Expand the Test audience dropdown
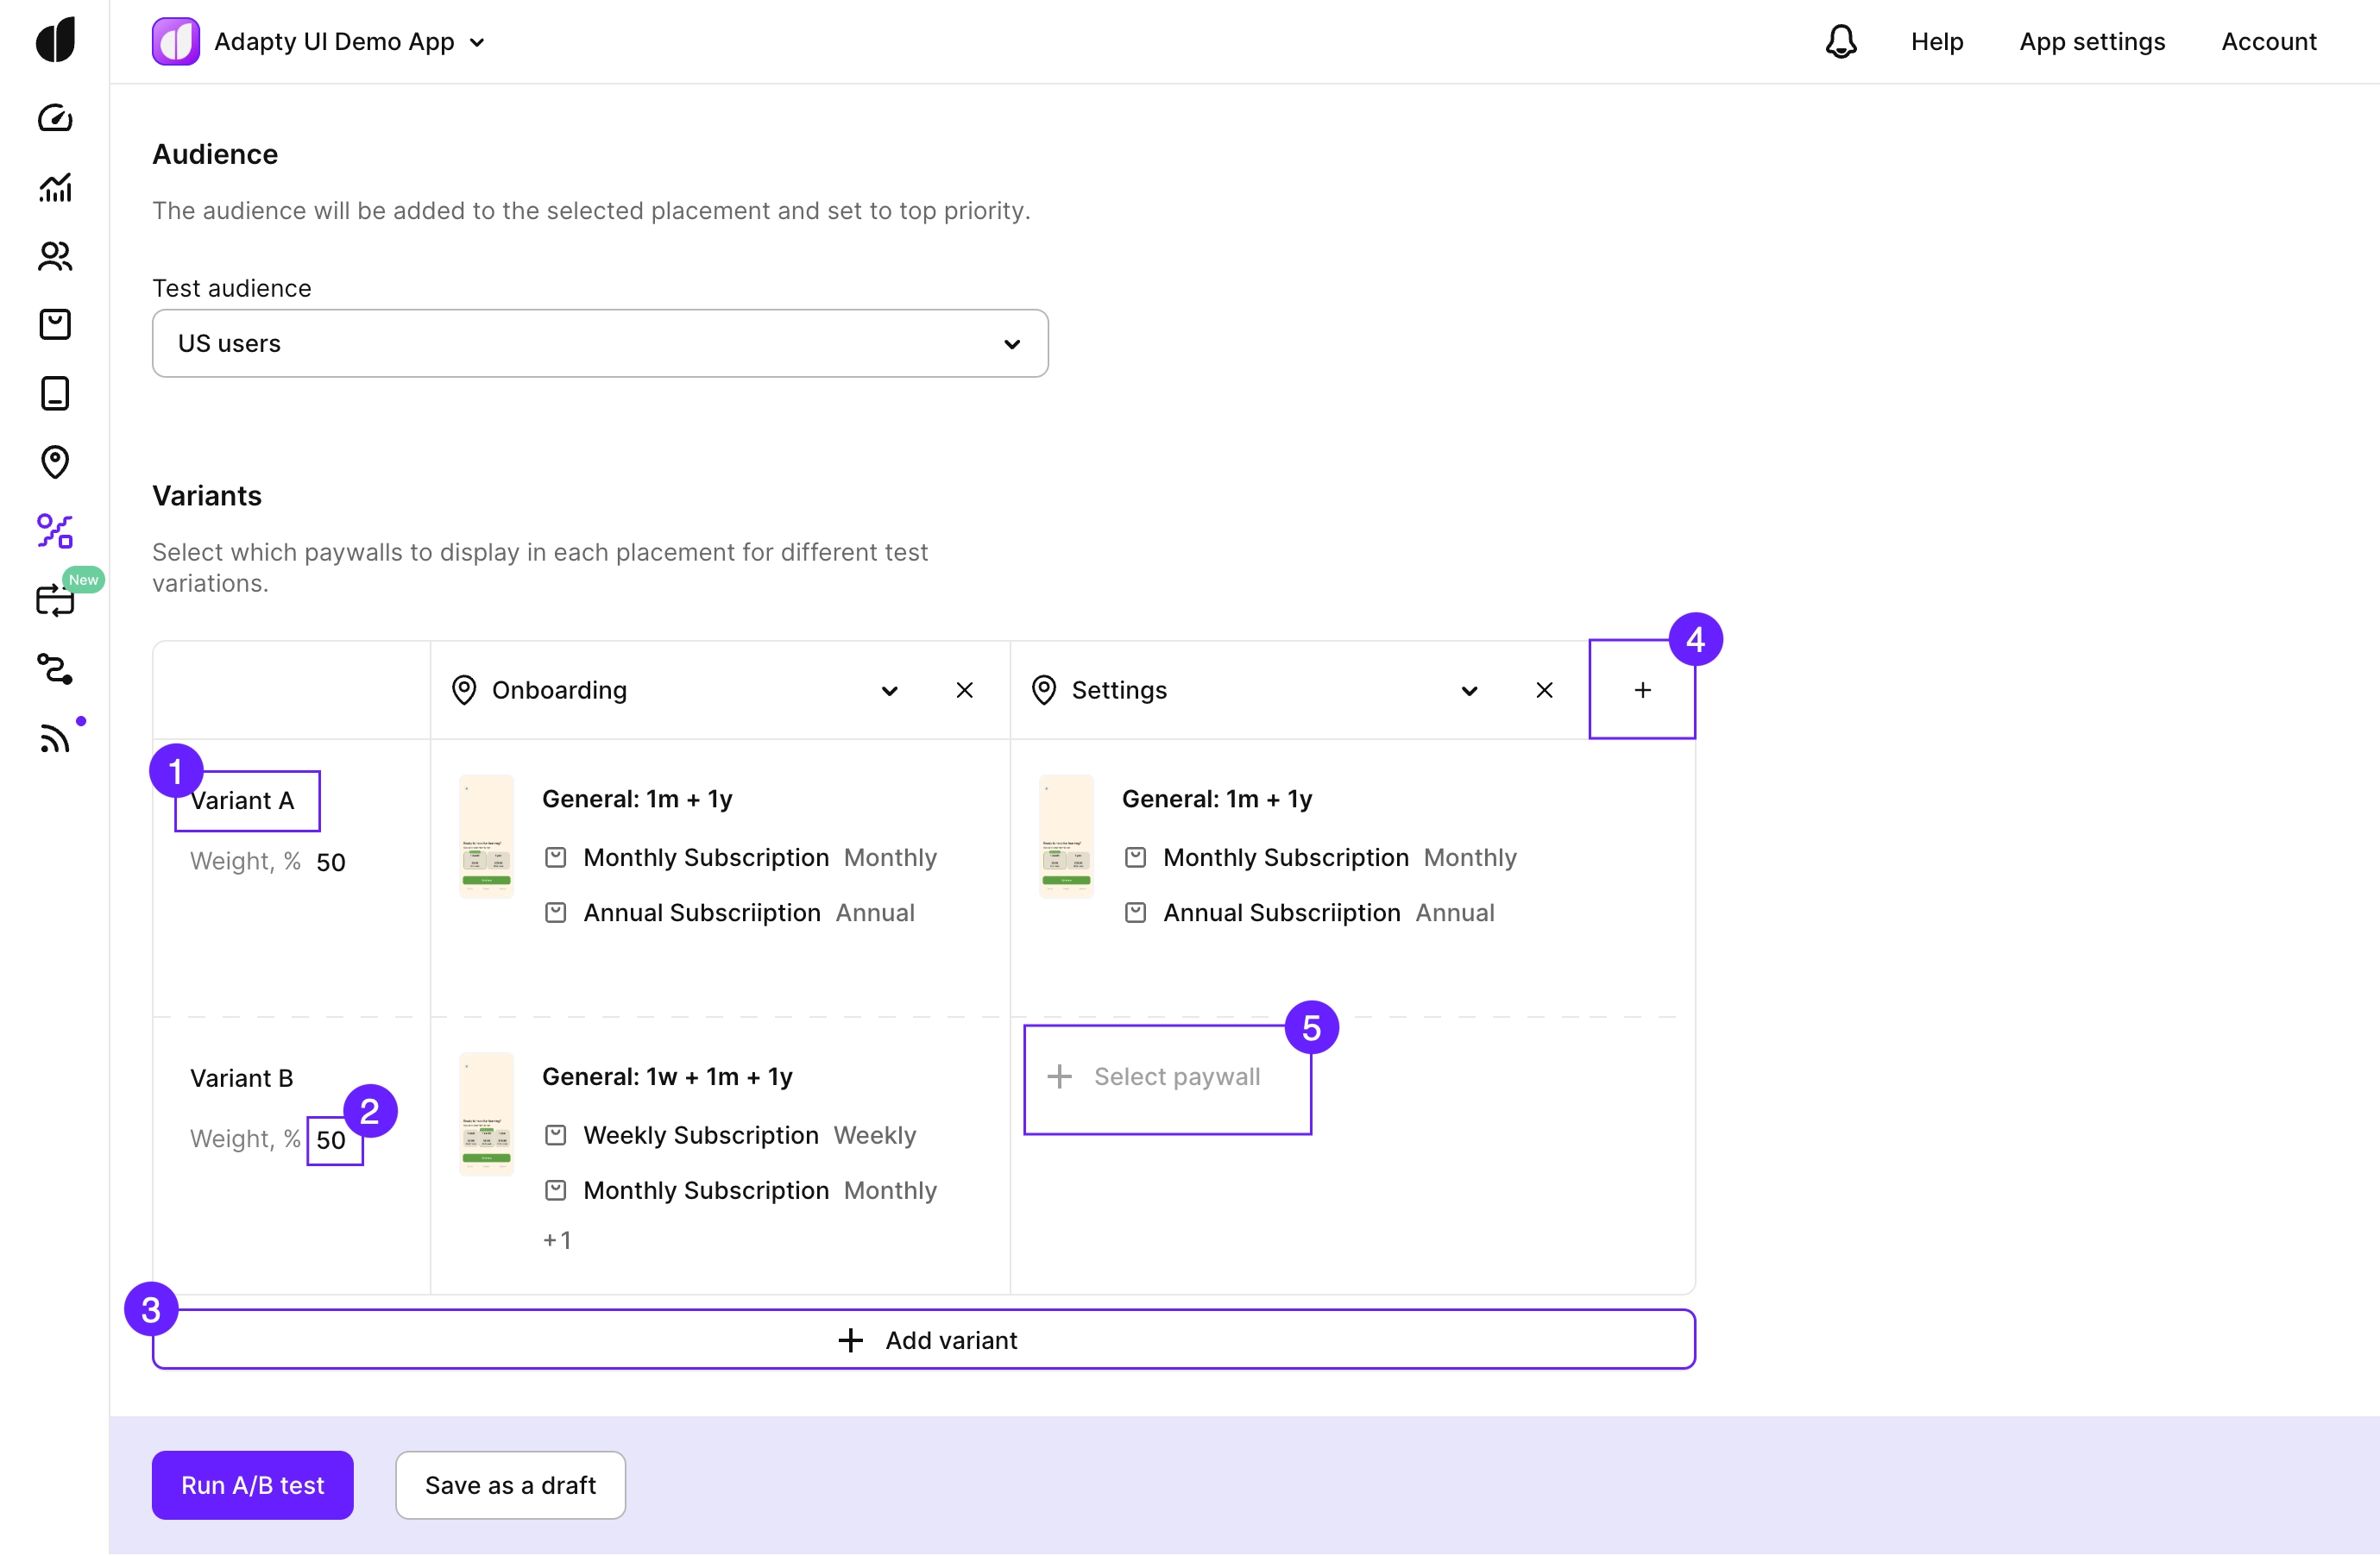 click(600, 342)
